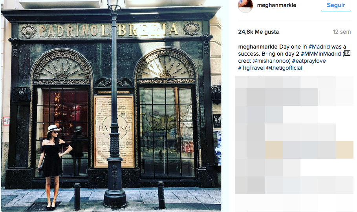Open the meghanmarkle profile avatar
The height and width of the screenshot is (212, 357).
pyautogui.click(x=245, y=5)
